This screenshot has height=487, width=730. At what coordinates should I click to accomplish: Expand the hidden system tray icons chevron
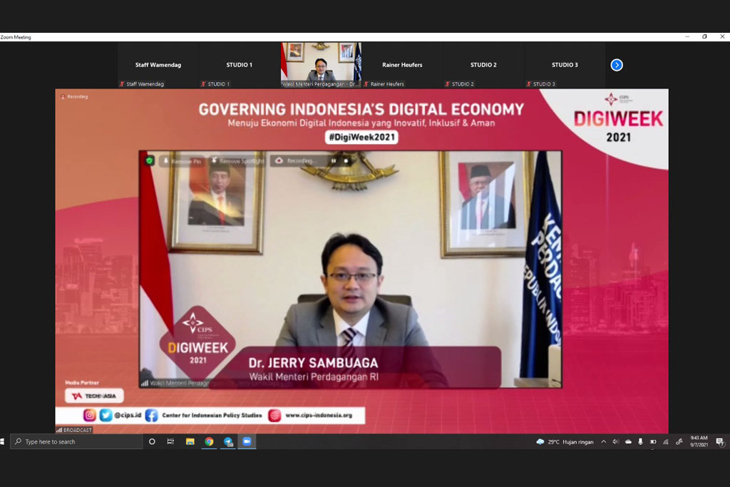click(x=603, y=442)
